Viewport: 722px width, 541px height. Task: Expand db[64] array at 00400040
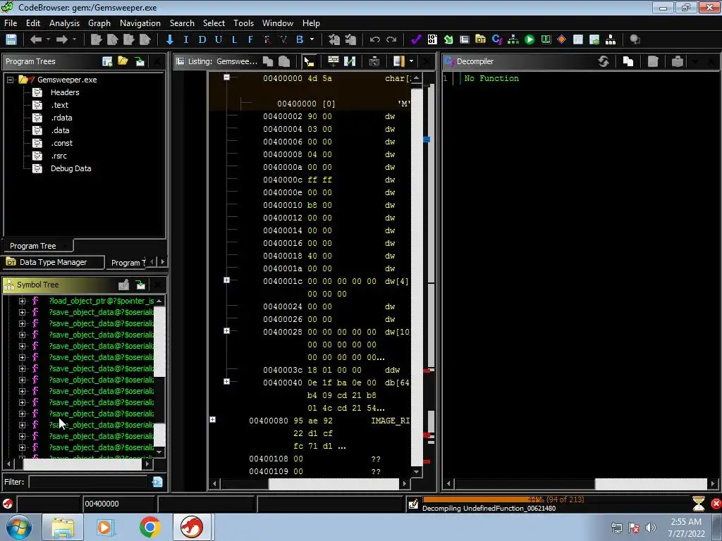coord(226,381)
